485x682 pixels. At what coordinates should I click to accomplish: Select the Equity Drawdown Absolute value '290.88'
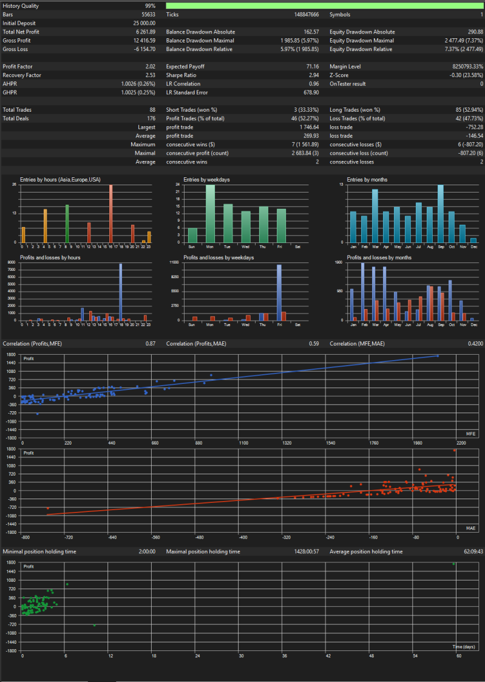[x=475, y=32]
